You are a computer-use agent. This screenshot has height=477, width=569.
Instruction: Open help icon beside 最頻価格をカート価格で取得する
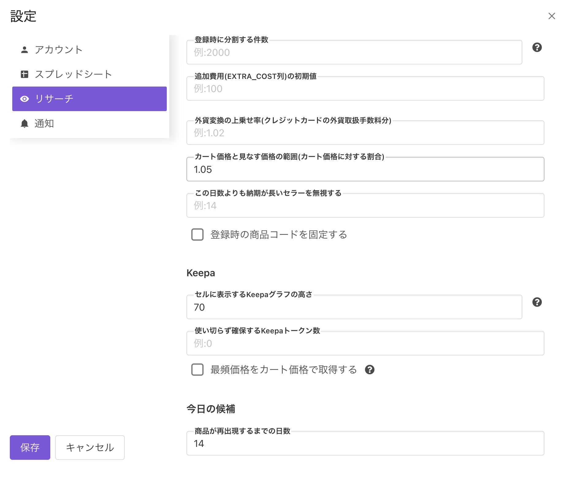tap(370, 370)
